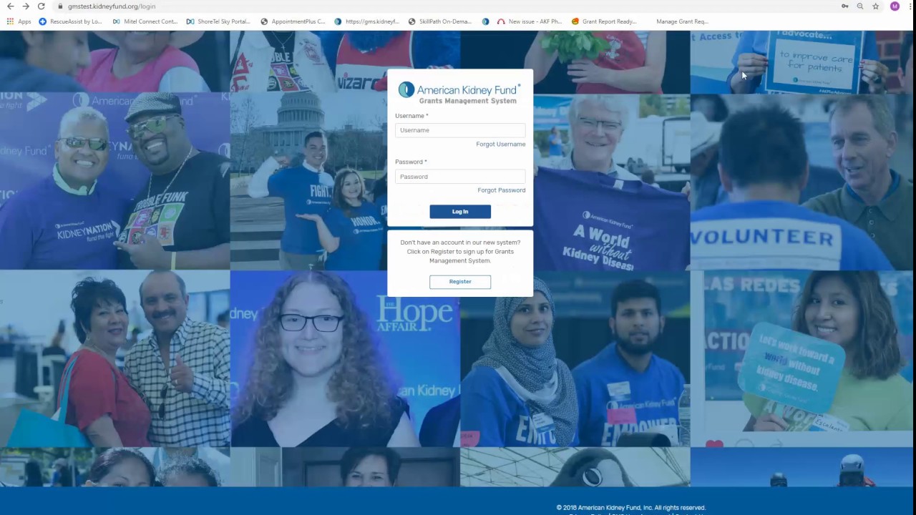Focus the Password input field
Image resolution: width=916 pixels, height=515 pixels.
[460, 177]
